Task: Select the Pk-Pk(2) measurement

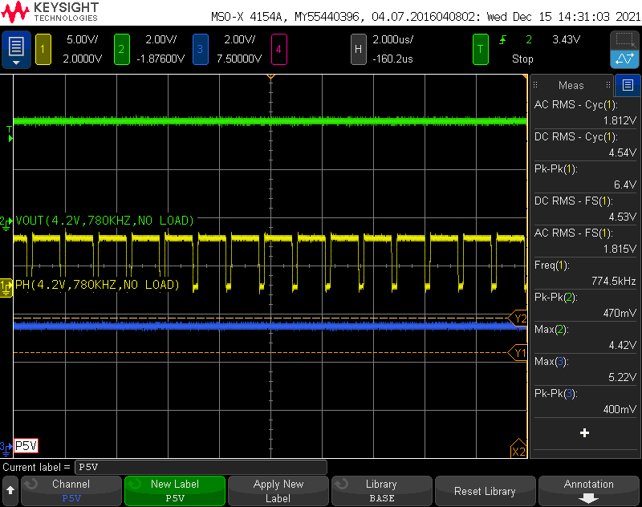Action: coord(585,305)
